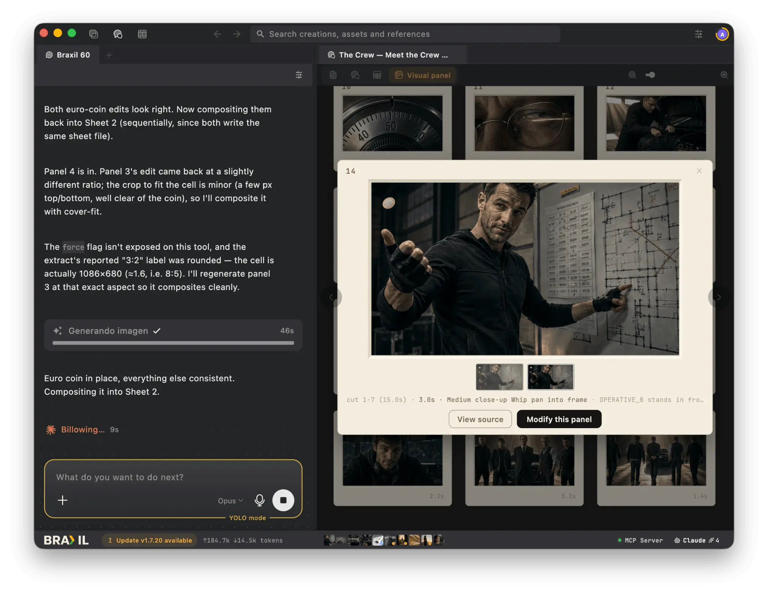Open the safe dial panel thumbnail
Screen dimensions: 768x594
pos(392,123)
